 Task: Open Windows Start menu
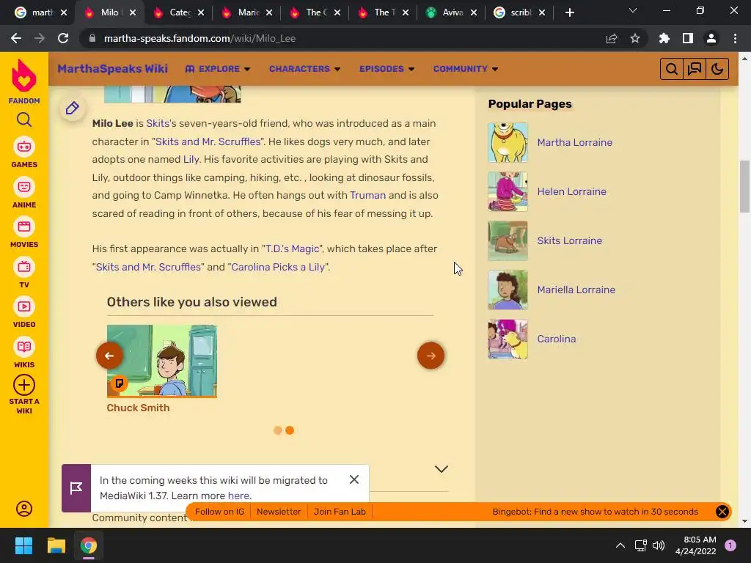[23, 545]
